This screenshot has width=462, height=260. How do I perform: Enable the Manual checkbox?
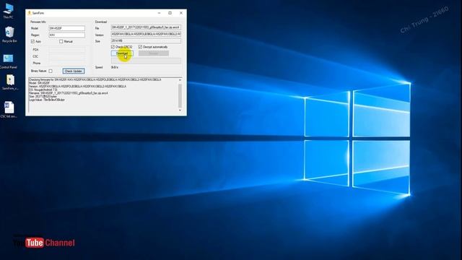click(61, 42)
